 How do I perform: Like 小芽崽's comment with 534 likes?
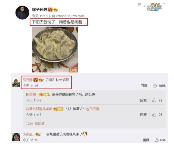coord(157,140)
